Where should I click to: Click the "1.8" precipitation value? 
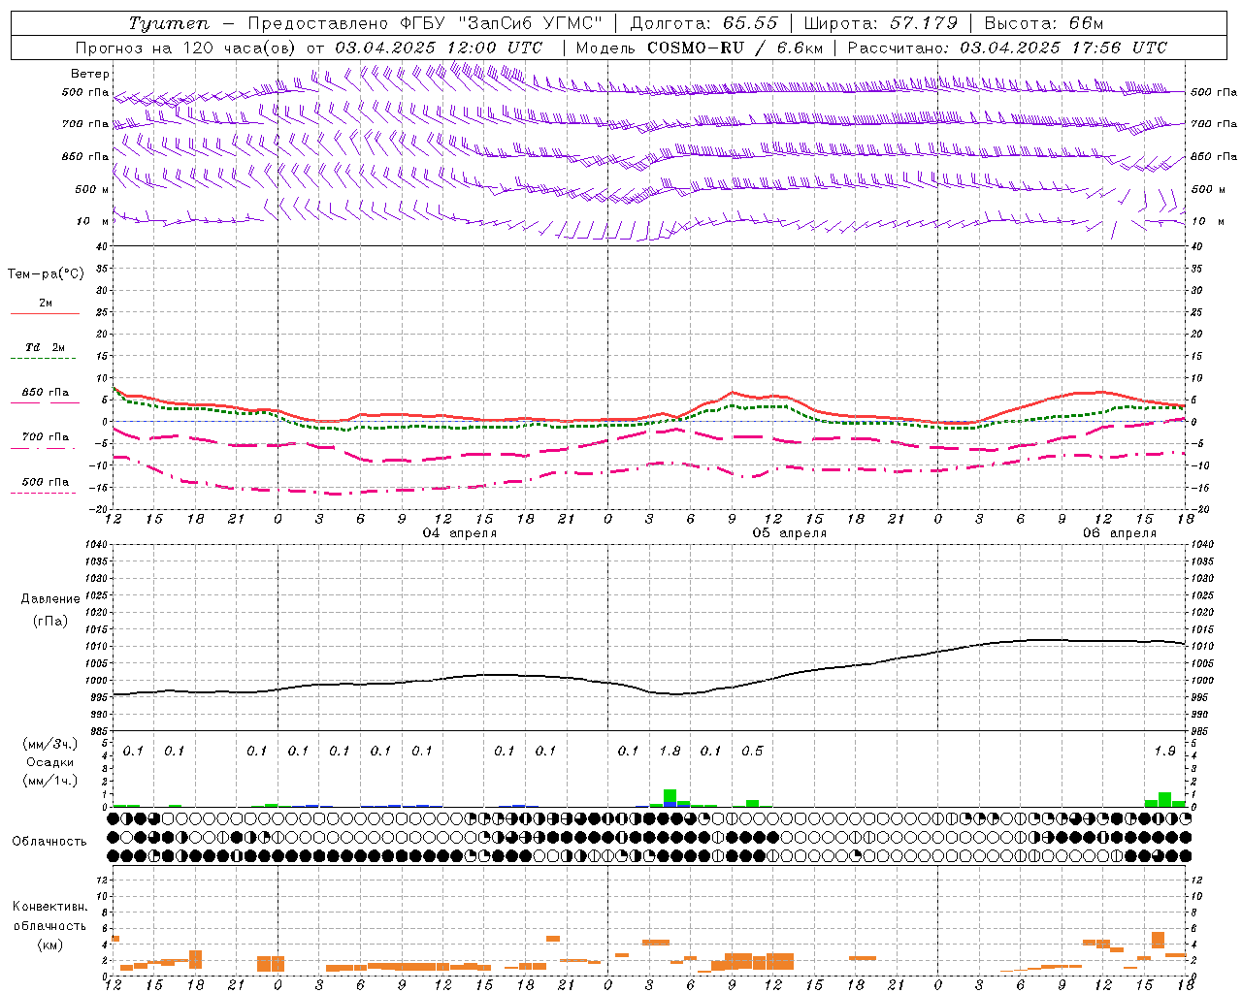(x=670, y=751)
